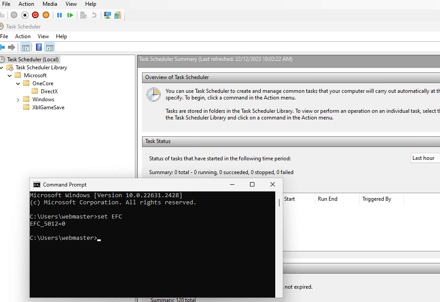Click the Overview of Task Scheduler section header
440x302 pixels.
(x=291, y=77)
